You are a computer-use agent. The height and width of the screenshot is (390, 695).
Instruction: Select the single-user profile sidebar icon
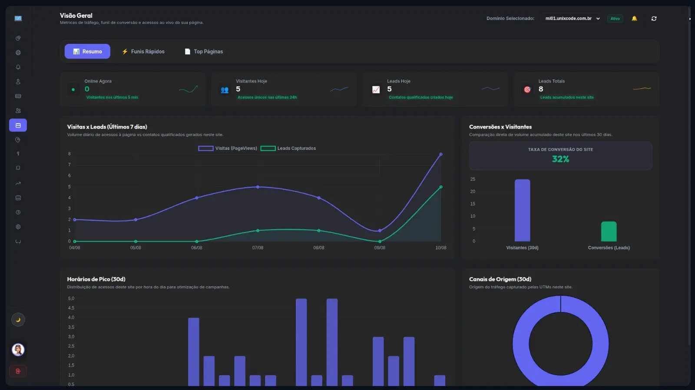point(18,82)
